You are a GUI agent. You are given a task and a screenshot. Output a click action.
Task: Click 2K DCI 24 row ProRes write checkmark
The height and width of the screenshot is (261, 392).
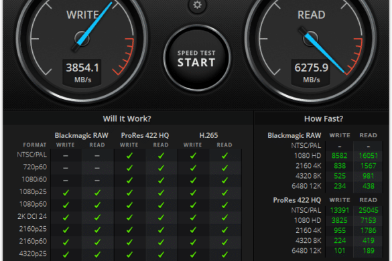click(129, 217)
